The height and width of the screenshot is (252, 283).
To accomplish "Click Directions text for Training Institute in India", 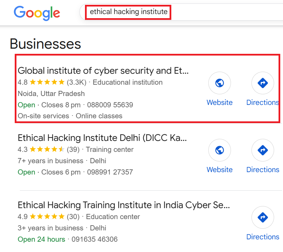I will [263, 237].
